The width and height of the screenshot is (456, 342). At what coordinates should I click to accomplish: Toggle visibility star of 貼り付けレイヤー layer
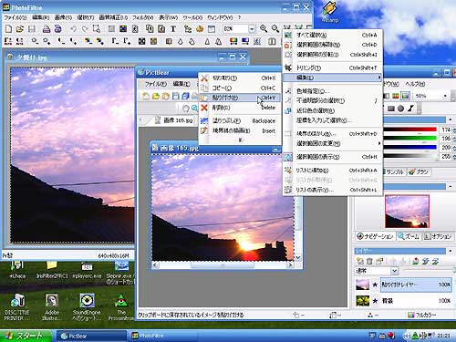click(375, 285)
